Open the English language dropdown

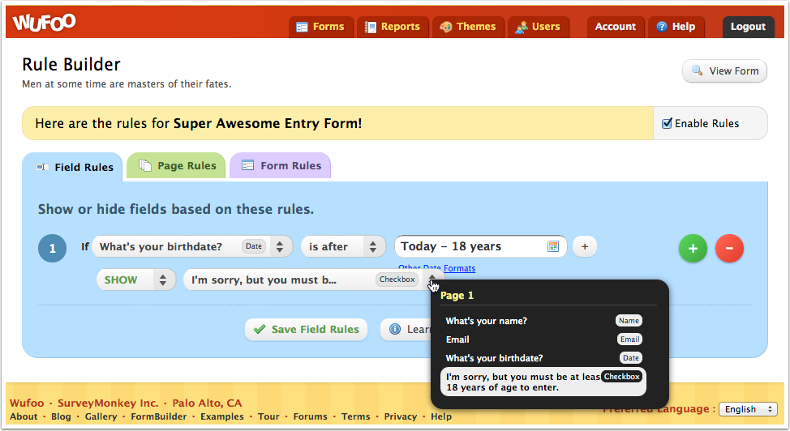748,409
